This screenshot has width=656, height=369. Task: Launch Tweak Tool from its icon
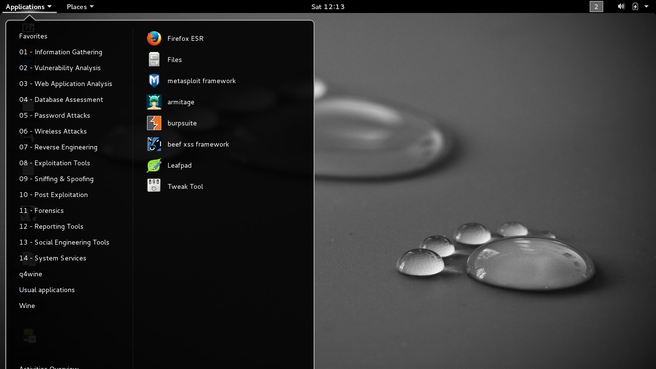click(x=154, y=186)
